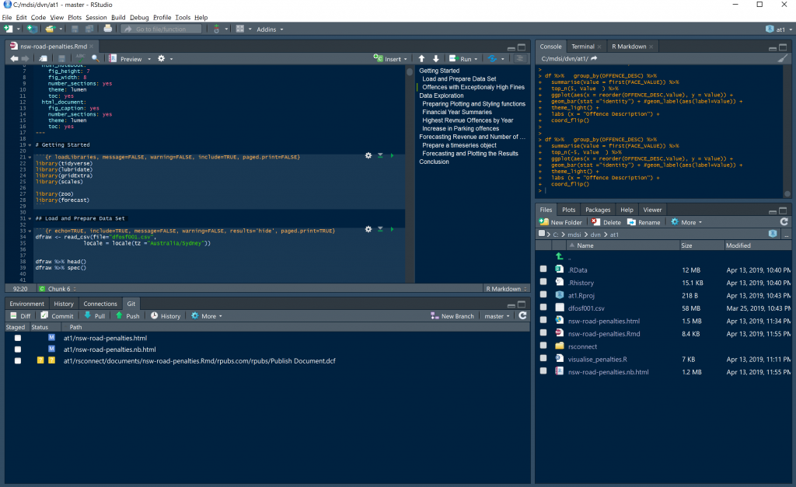Switch to the Environment tab
The width and height of the screenshot is (796, 487).
(x=27, y=304)
